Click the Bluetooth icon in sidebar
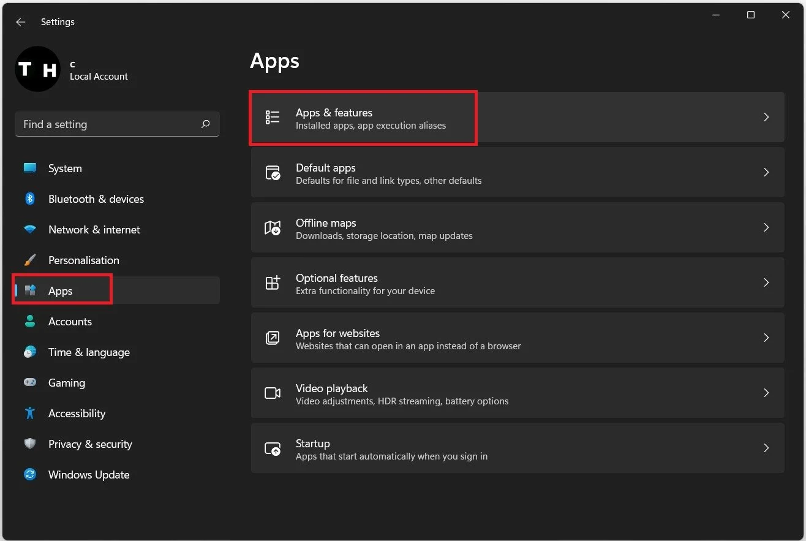 pos(30,199)
